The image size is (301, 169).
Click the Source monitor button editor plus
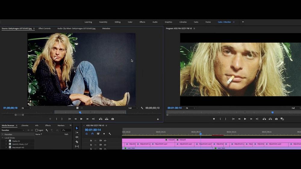click(158, 119)
